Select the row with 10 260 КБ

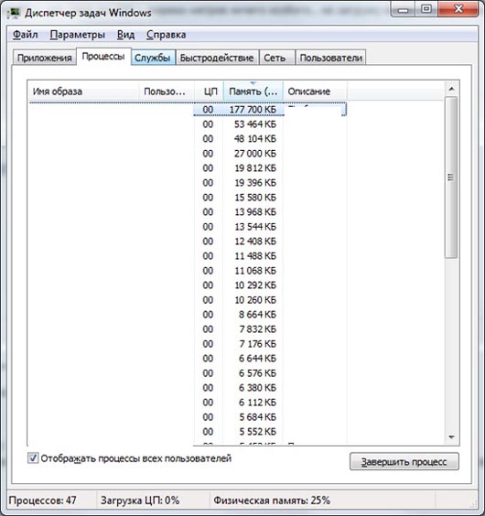pyautogui.click(x=188, y=300)
